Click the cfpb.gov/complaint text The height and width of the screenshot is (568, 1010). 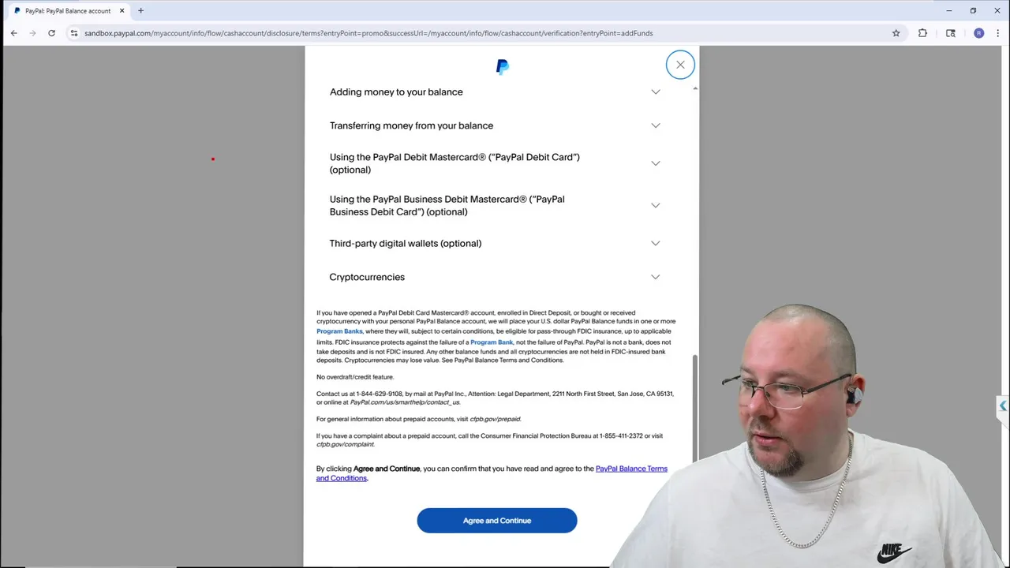[x=346, y=444]
